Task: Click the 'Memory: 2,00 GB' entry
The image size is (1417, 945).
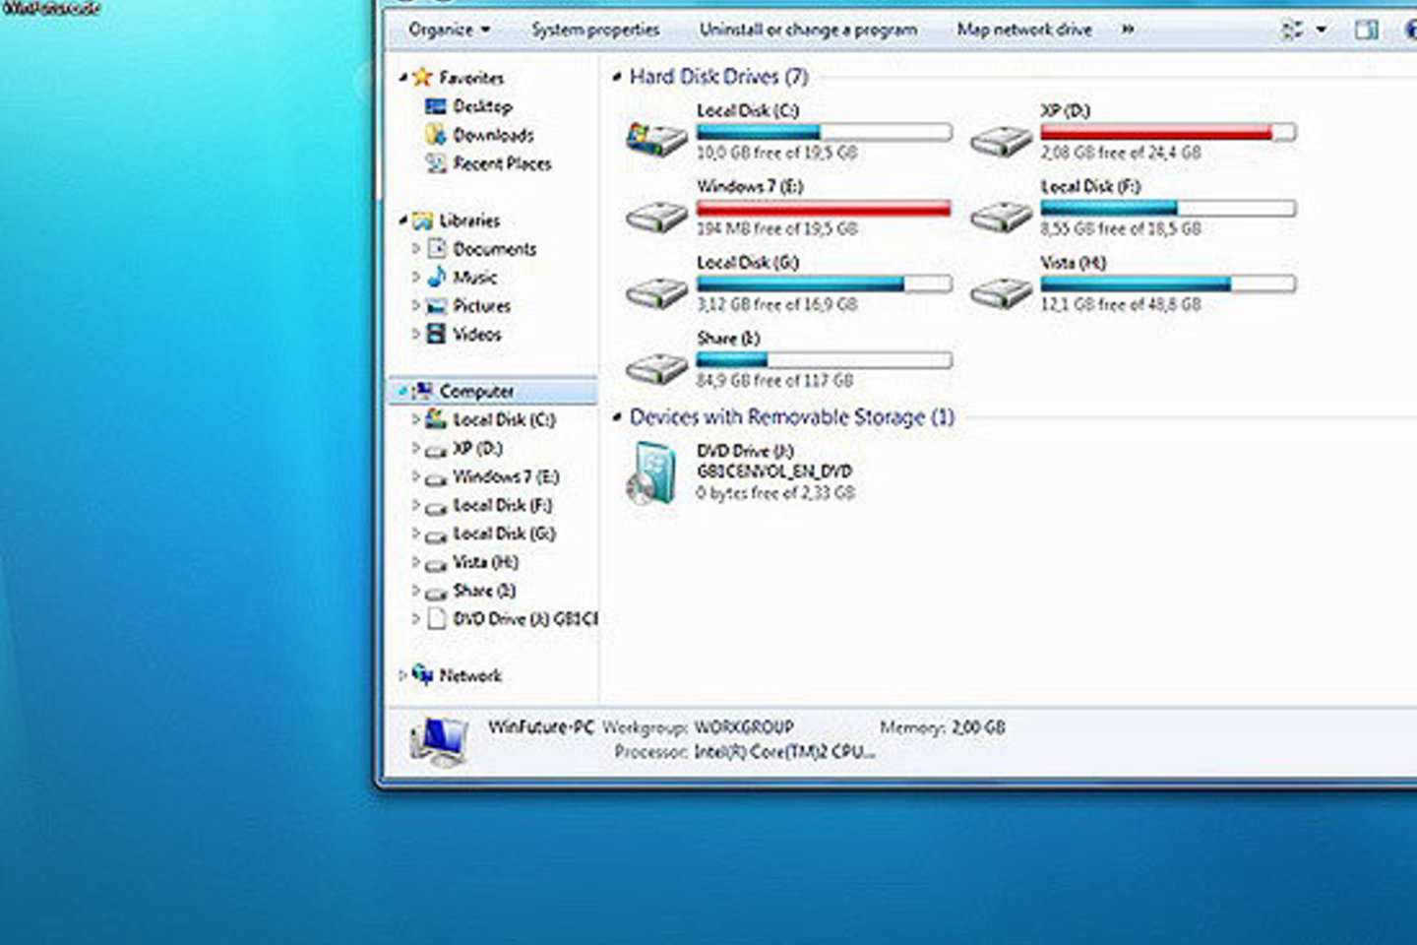Action: point(943,727)
